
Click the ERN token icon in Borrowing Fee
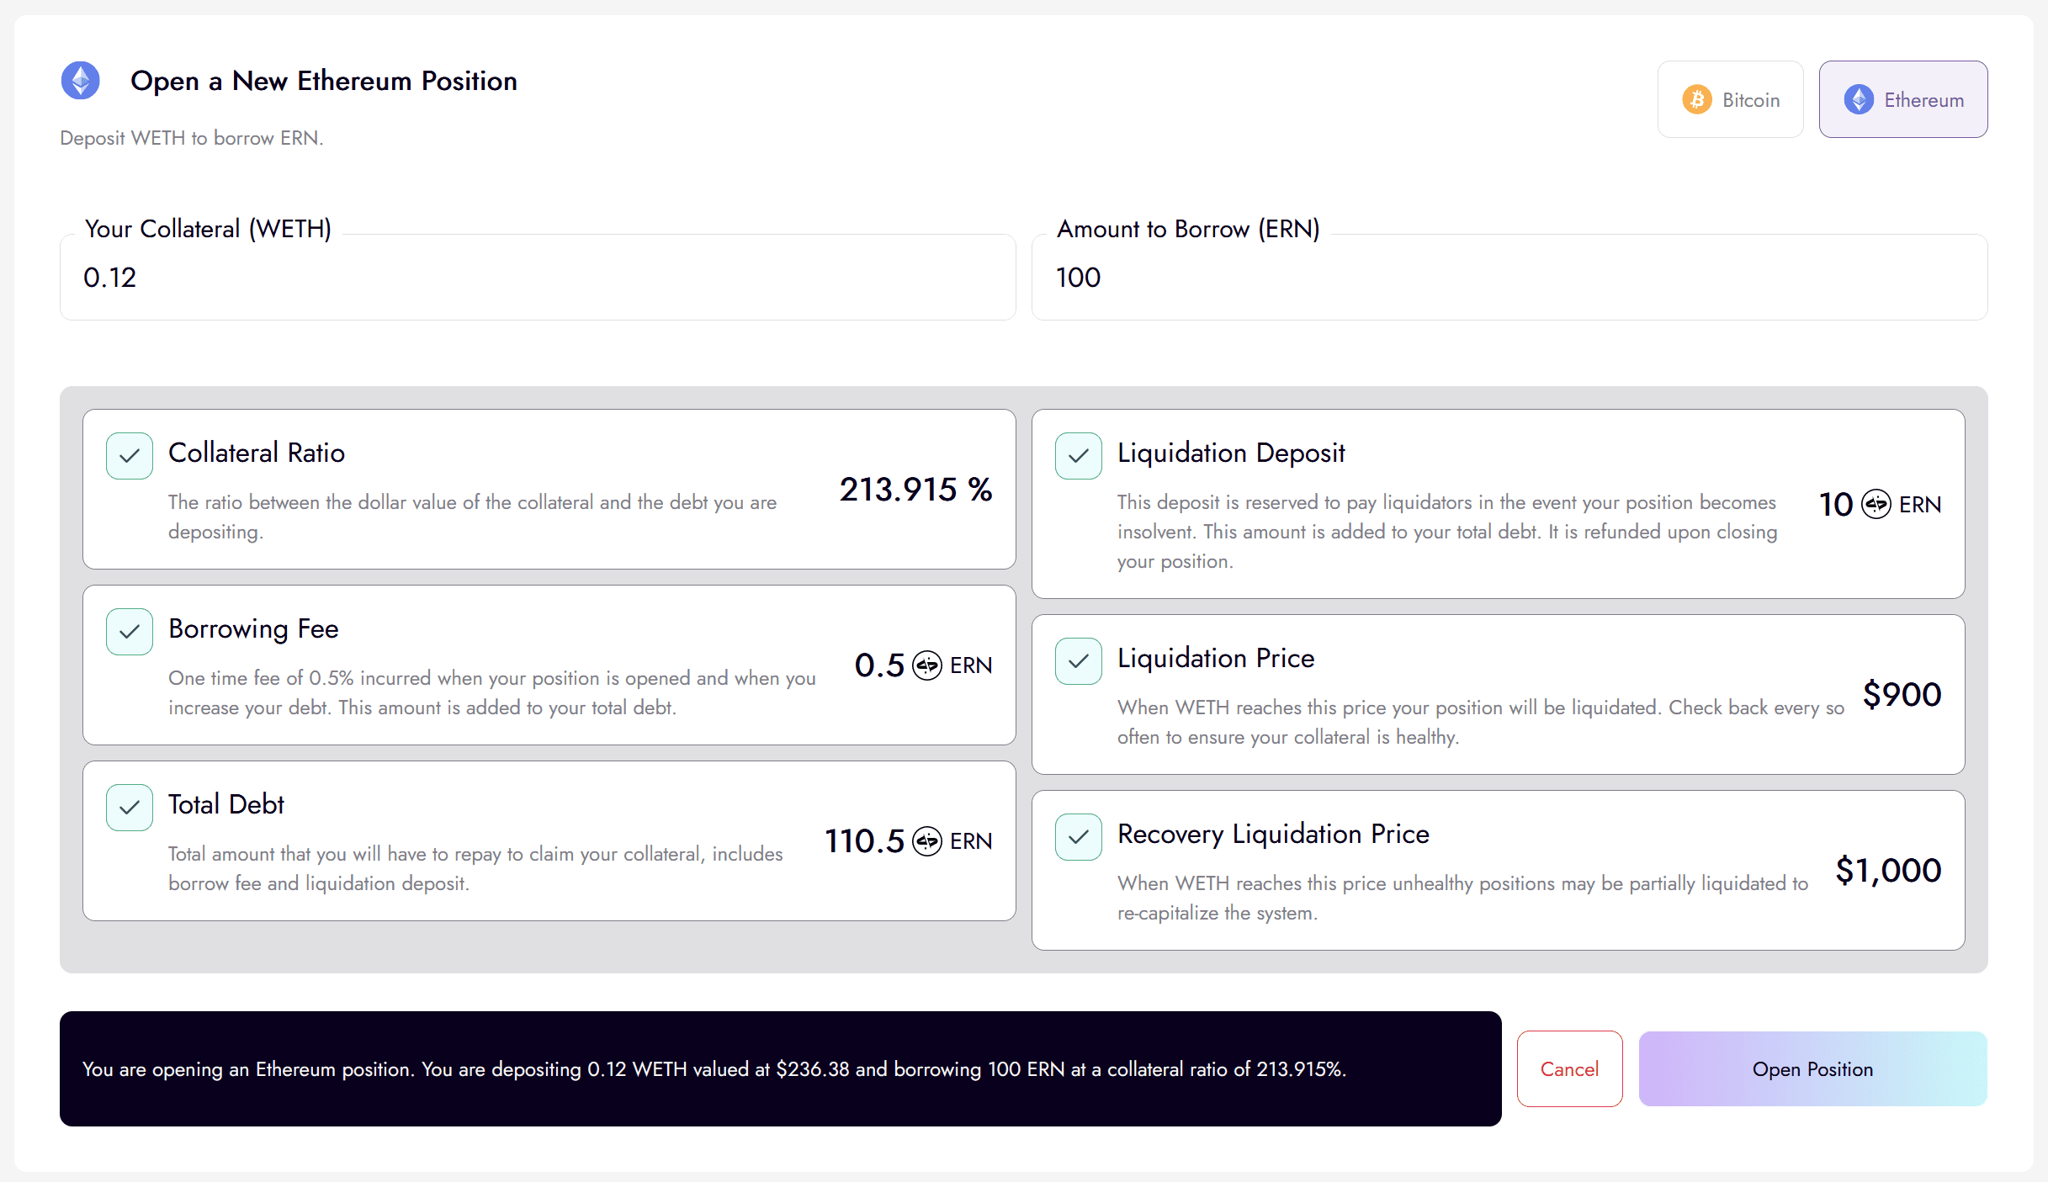click(927, 665)
